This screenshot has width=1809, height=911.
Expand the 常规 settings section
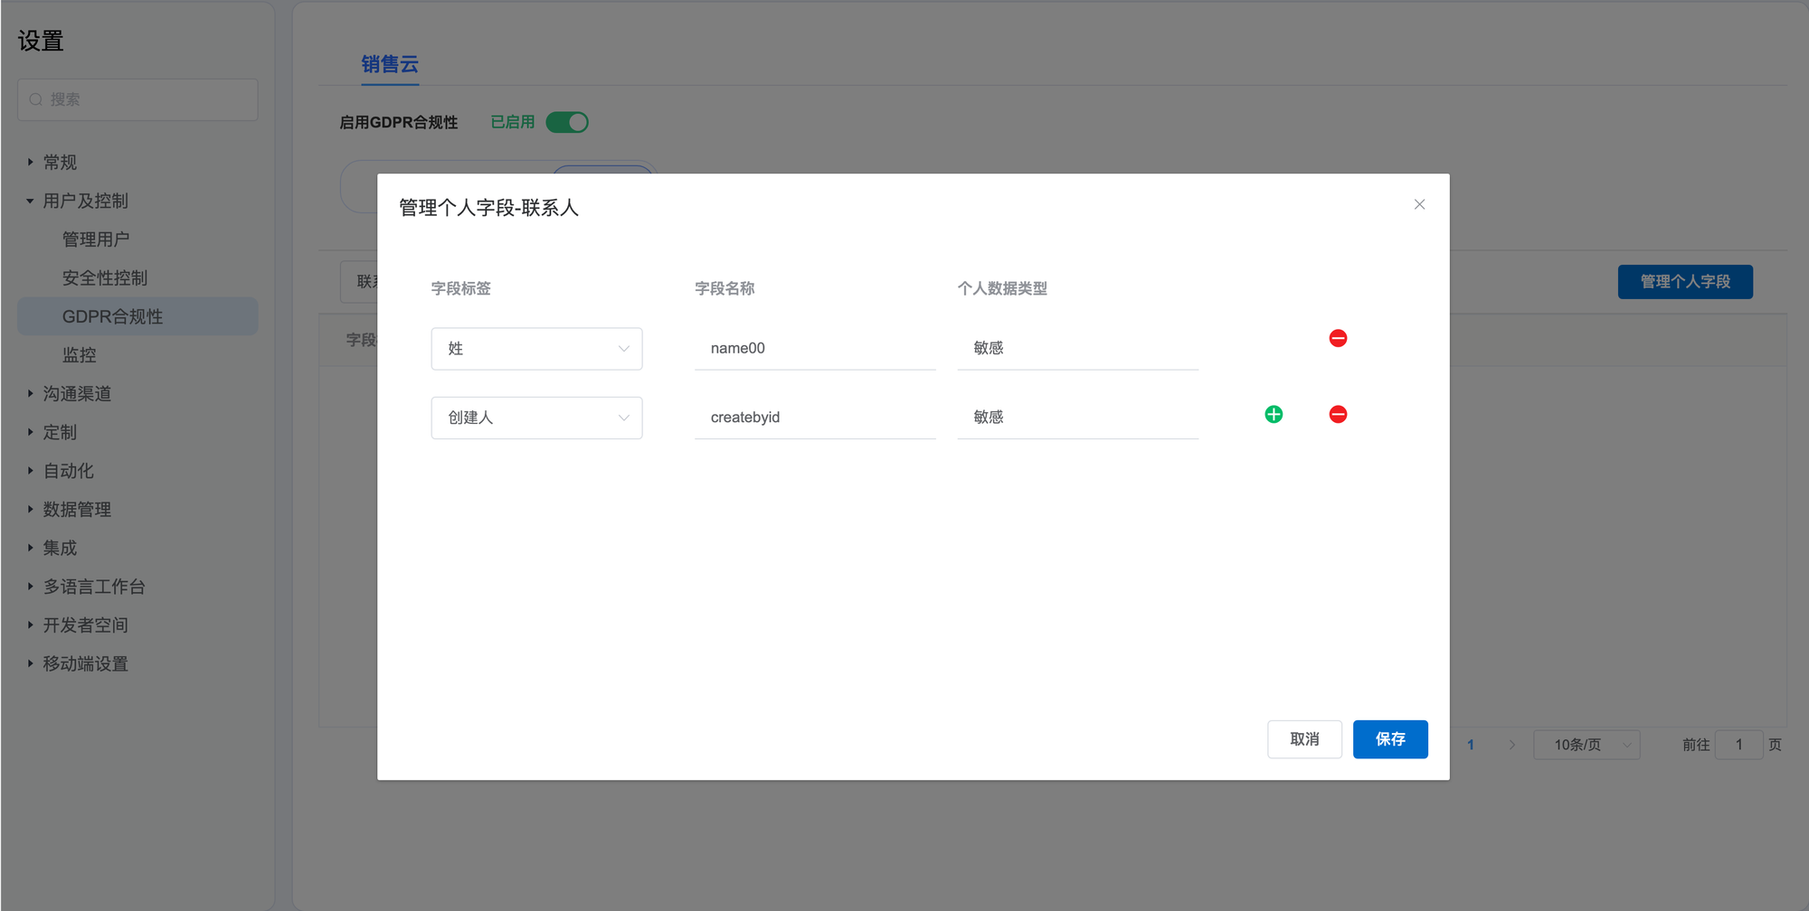coord(60,163)
